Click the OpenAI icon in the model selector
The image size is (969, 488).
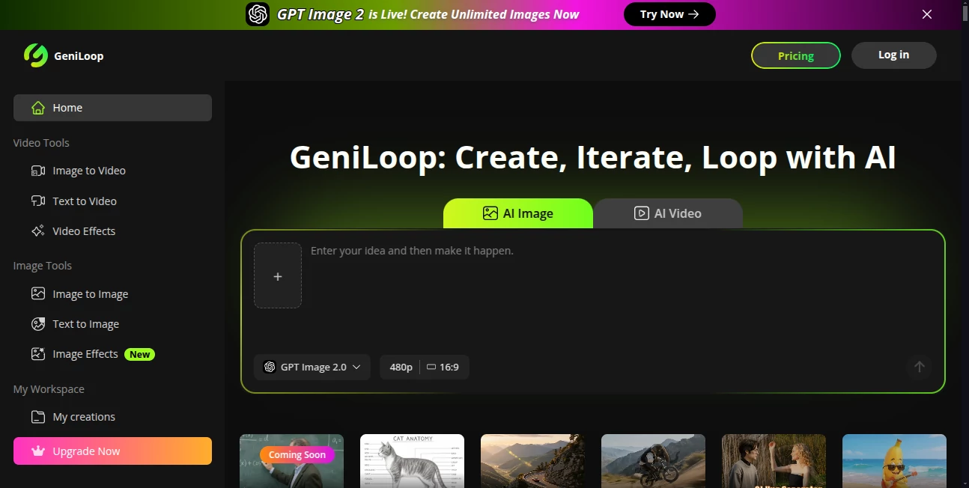(x=270, y=367)
